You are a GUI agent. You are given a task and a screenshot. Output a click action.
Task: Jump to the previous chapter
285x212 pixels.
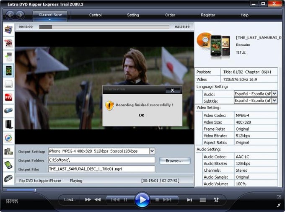tap(115, 200)
